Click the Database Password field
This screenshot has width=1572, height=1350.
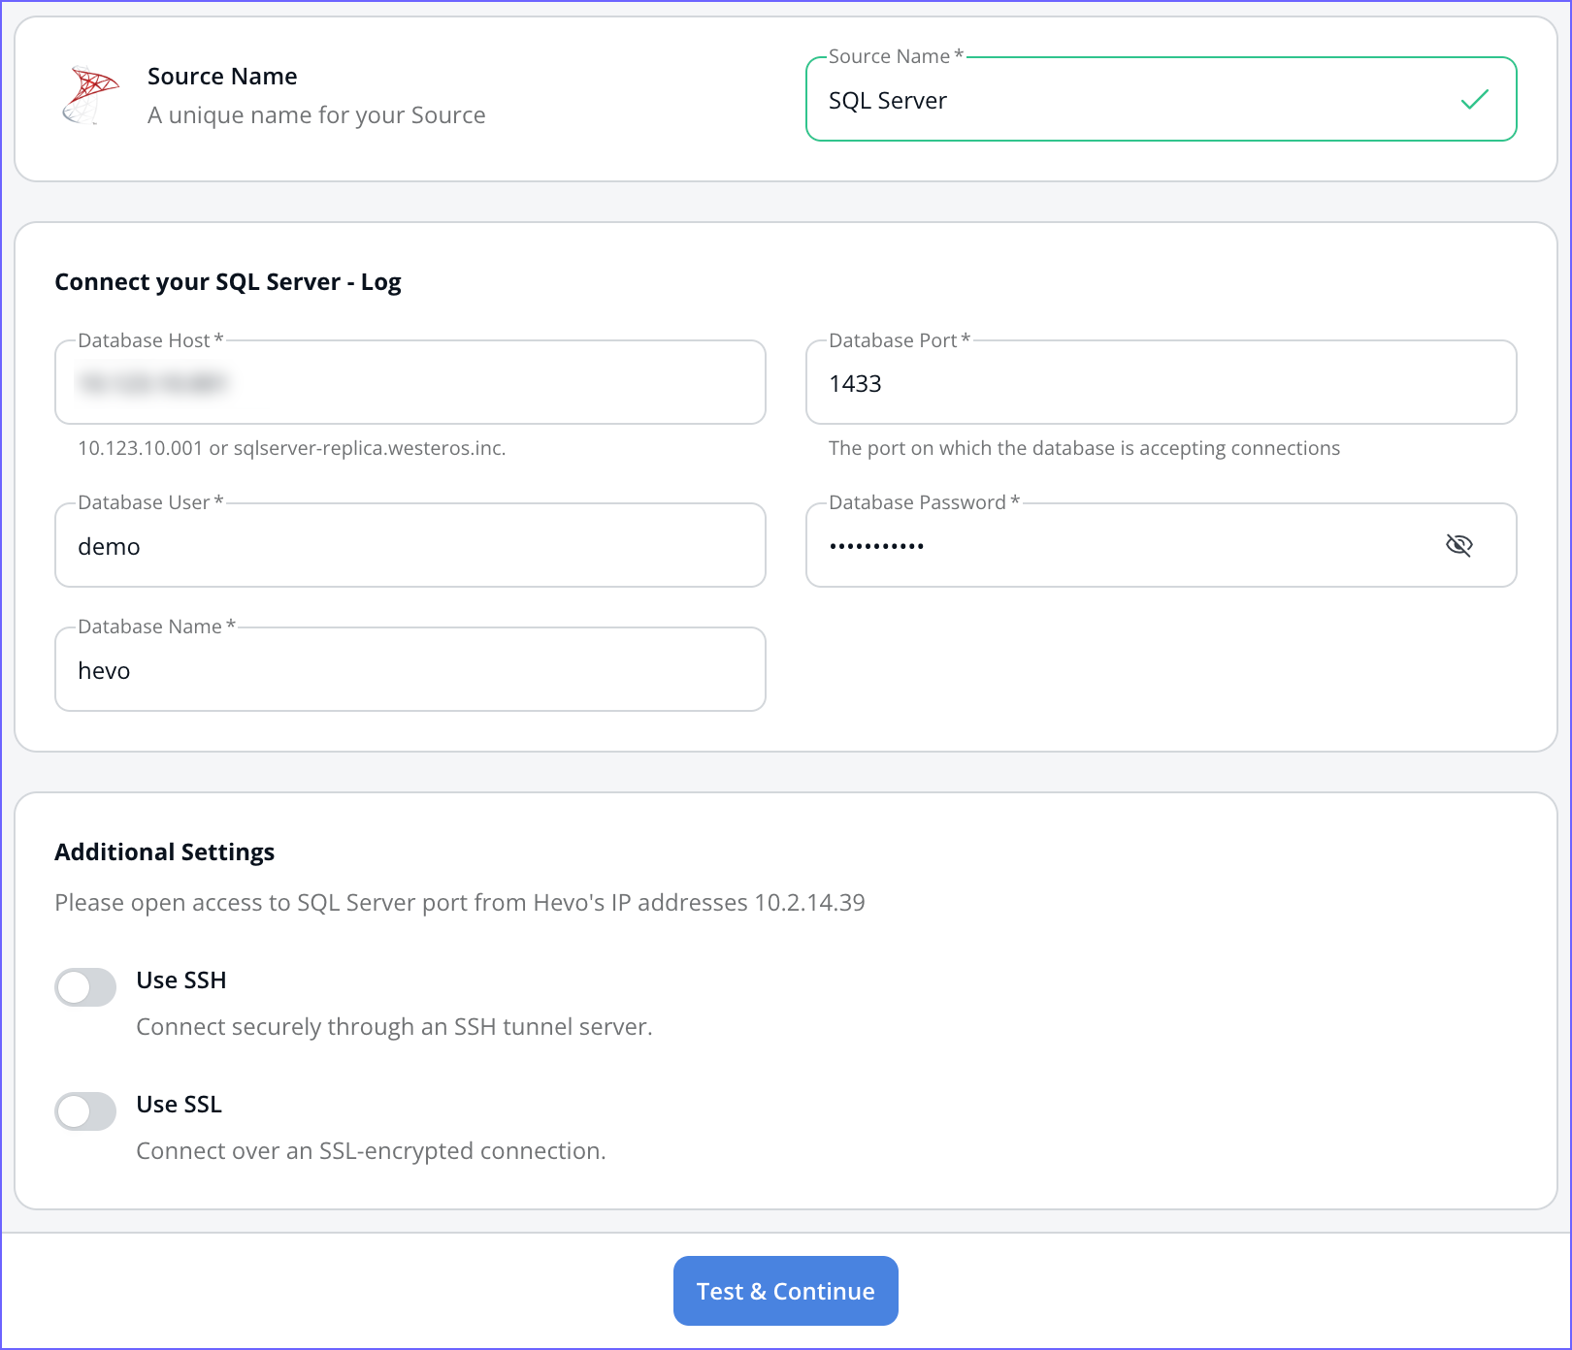1162,545
